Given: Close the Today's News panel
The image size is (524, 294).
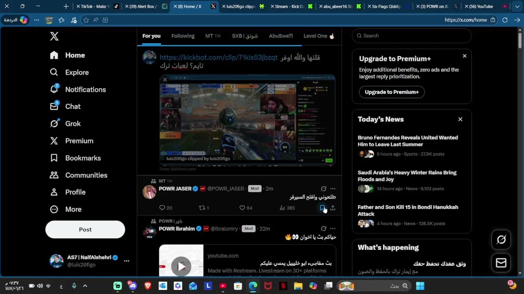Looking at the screenshot, I should [x=460, y=119].
